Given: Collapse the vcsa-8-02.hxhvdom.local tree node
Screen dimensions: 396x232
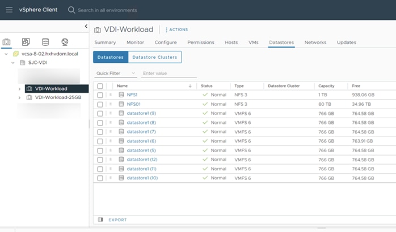Looking at the screenshot, I should tap(6, 54).
